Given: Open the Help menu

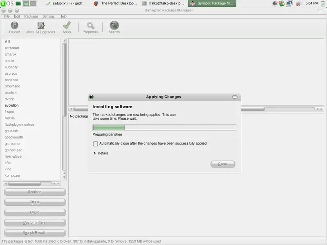Looking at the screenshot, I should [63, 16].
